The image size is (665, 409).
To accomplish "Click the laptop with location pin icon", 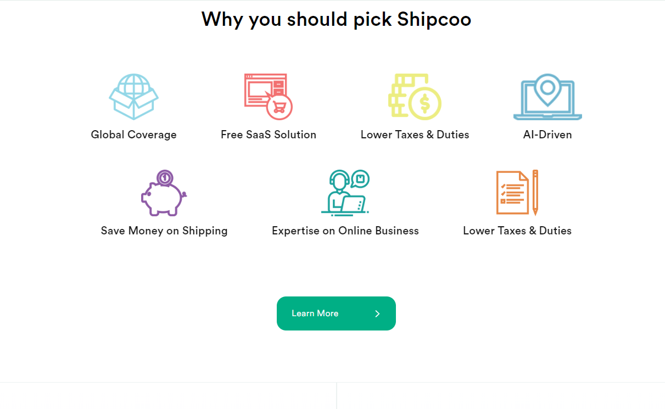I will 547,97.
